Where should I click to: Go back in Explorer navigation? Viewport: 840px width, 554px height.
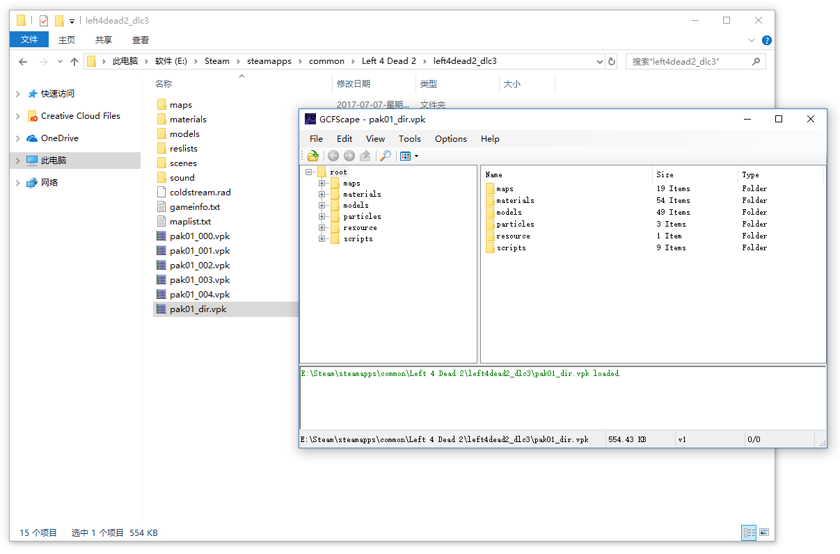point(23,61)
